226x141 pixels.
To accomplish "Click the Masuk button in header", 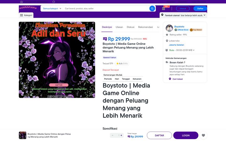I will [x=183, y=8].
